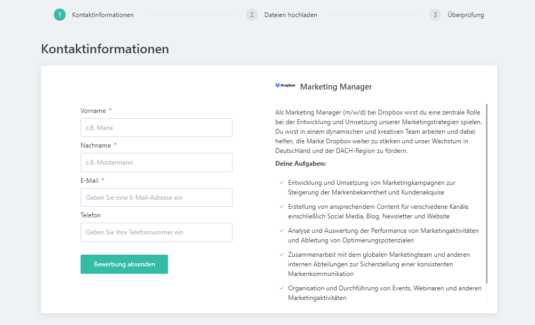The image size is (535, 325).
Task: Click the Telefon number field
Action: point(156,232)
